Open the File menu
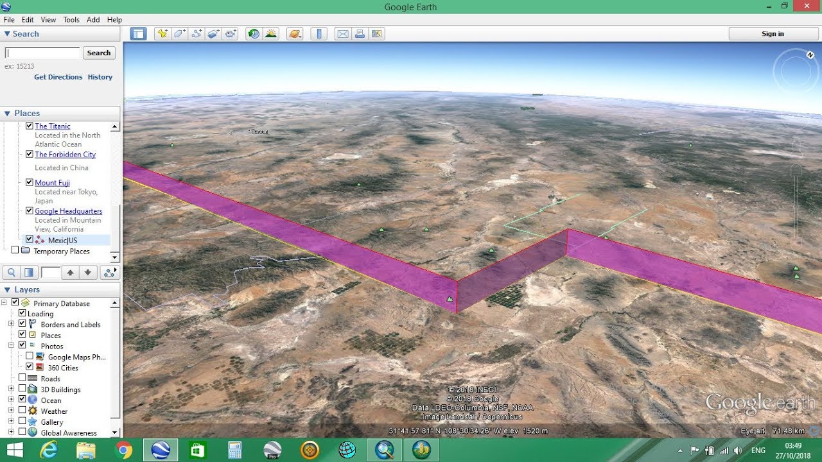Screen dimensions: 822x462 [9, 20]
